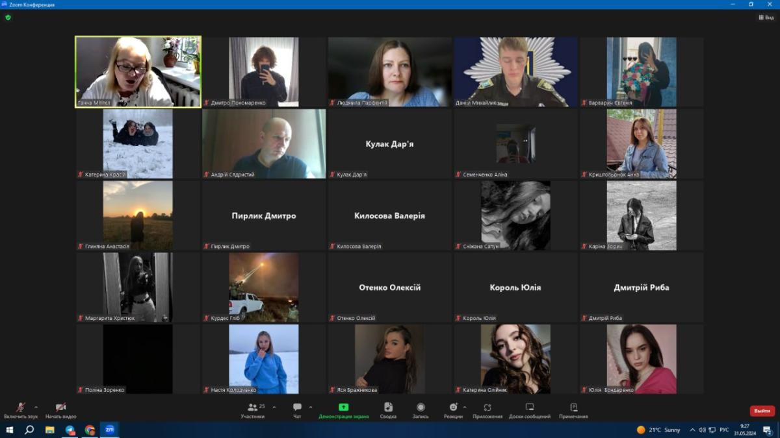Screen dimensions: 780x438
Task: Click green encryption shield icon
Action: [x=8, y=18]
